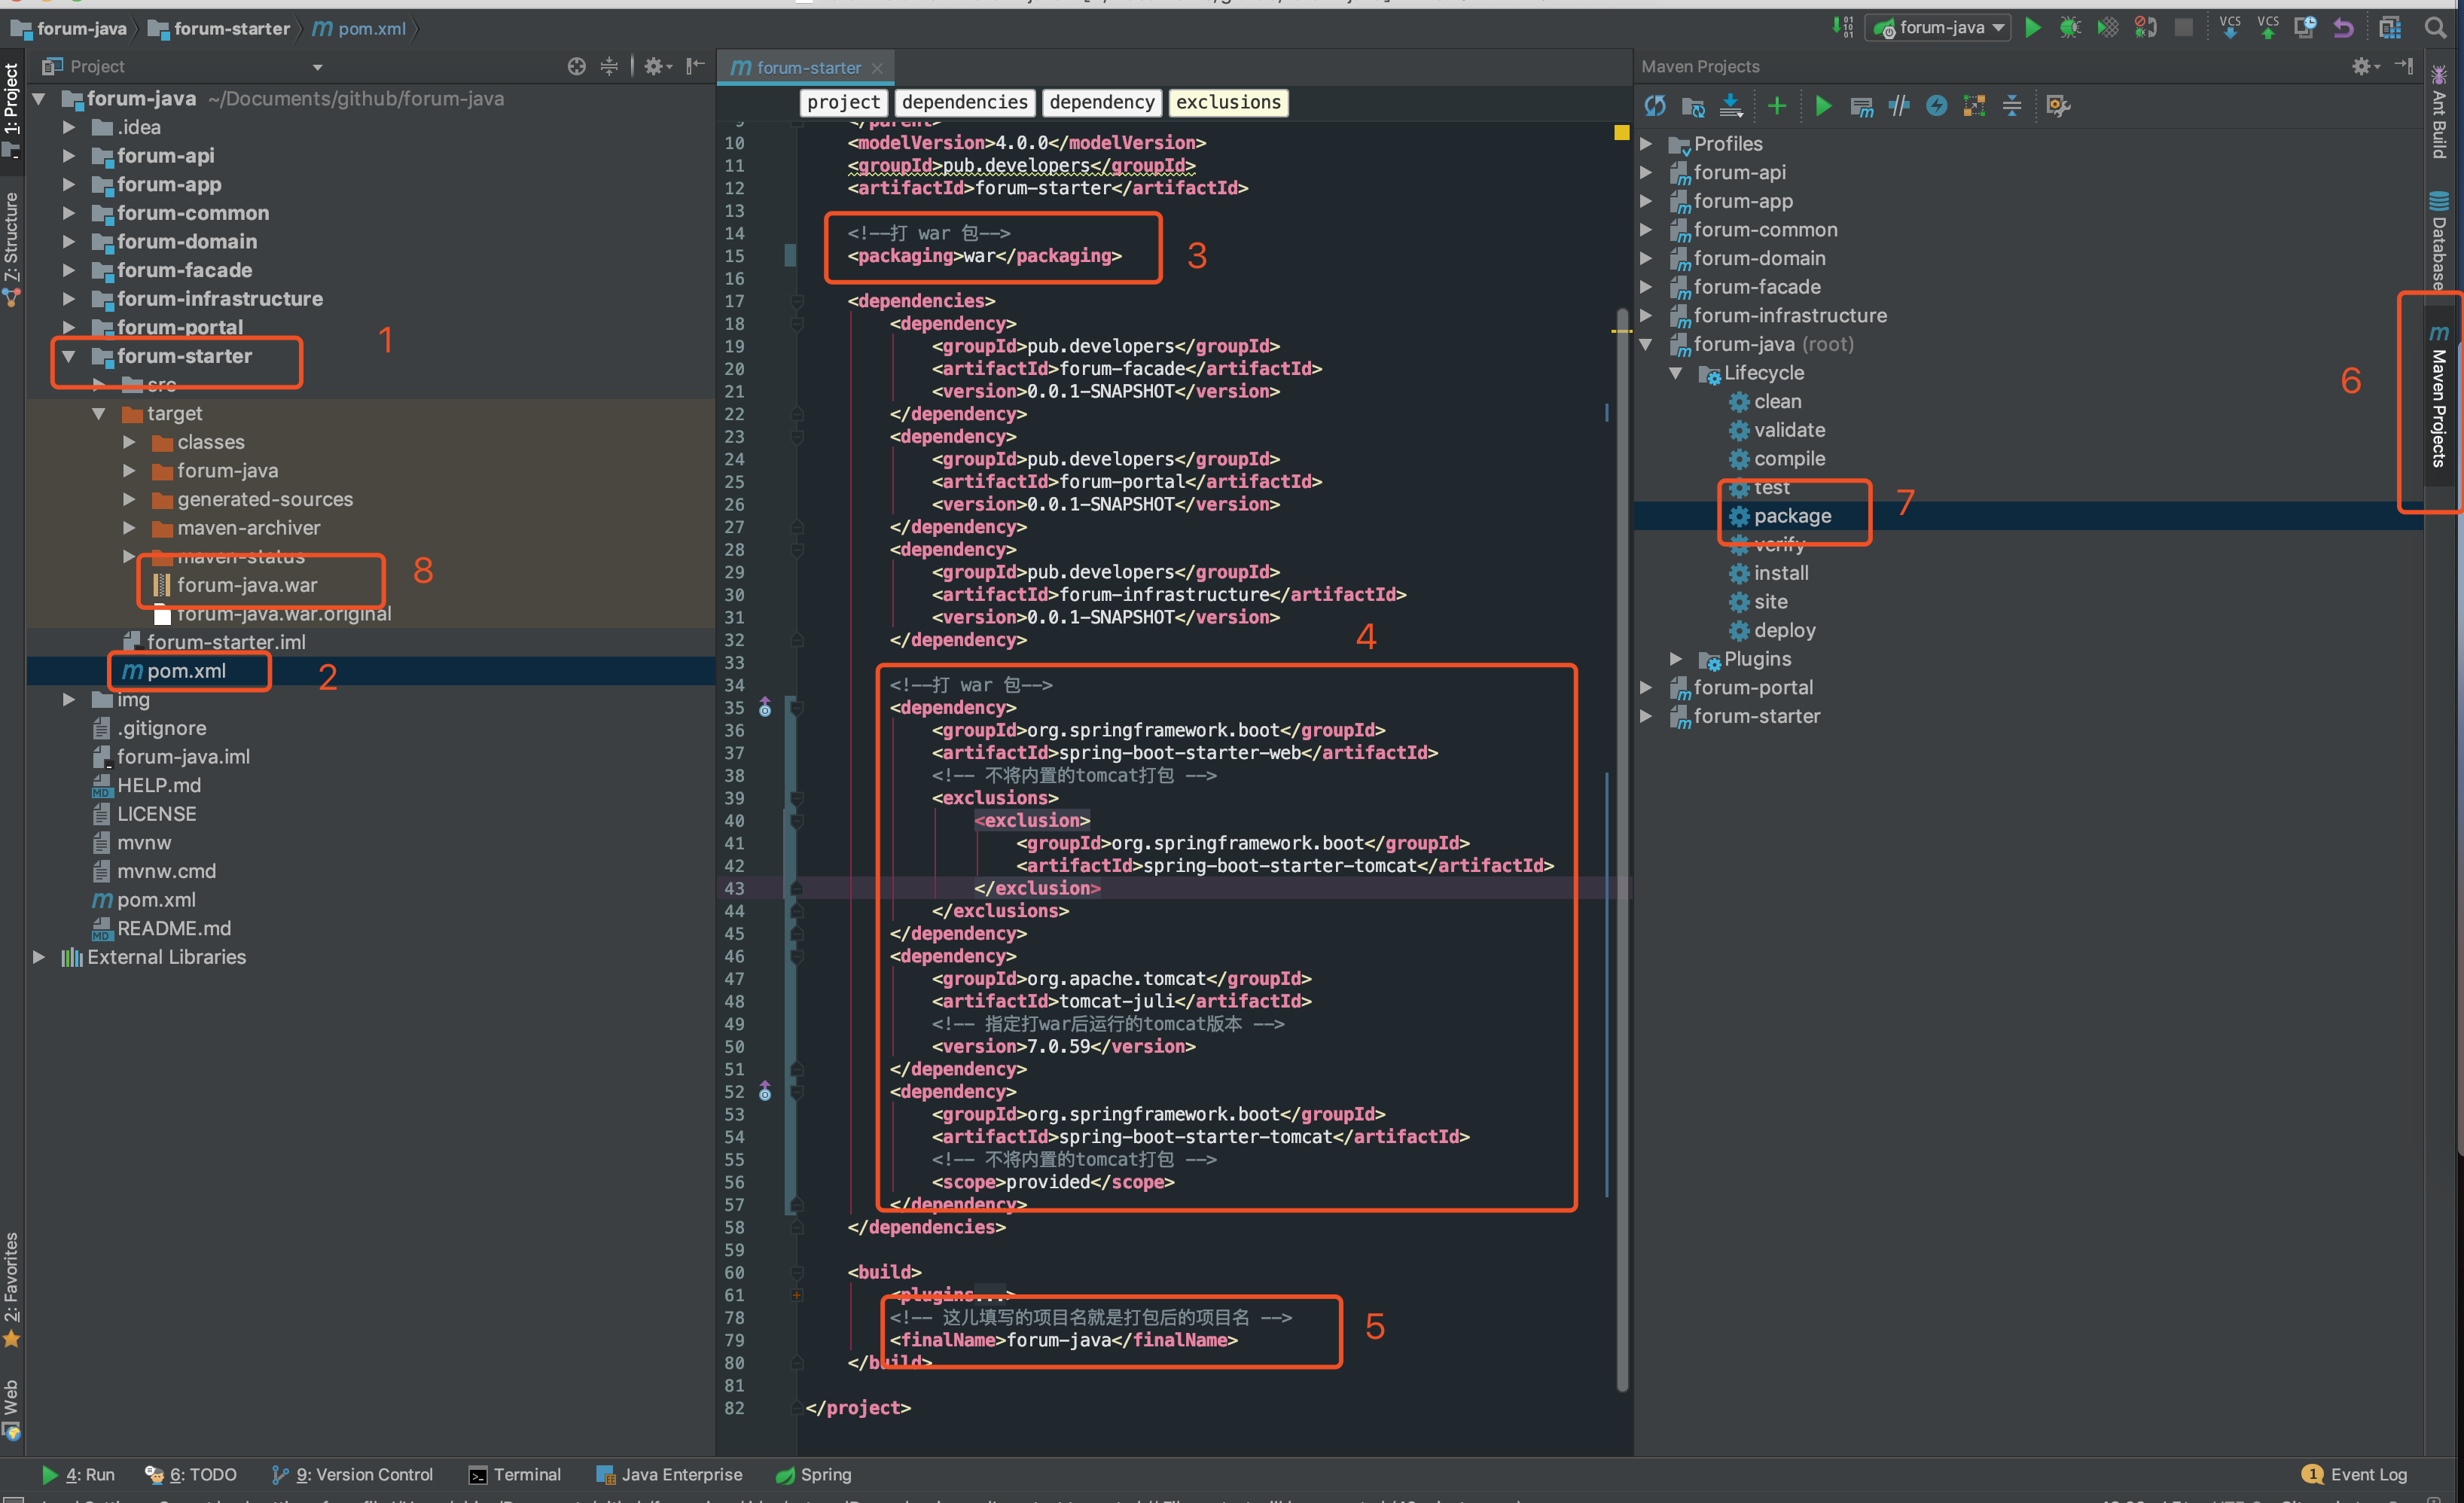Screen dimensions: 2464x1503
Task: Click Revert purple arrow icon
Action: coord(2343,27)
